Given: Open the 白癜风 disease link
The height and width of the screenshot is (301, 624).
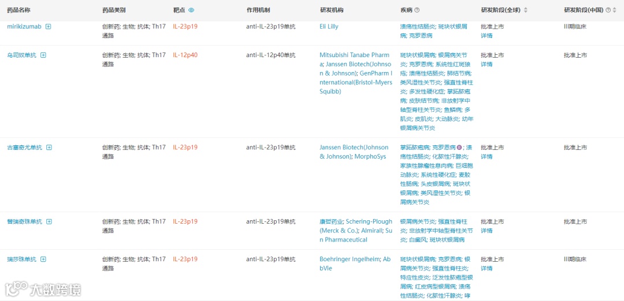Looking at the screenshot, I should [x=417, y=240].
